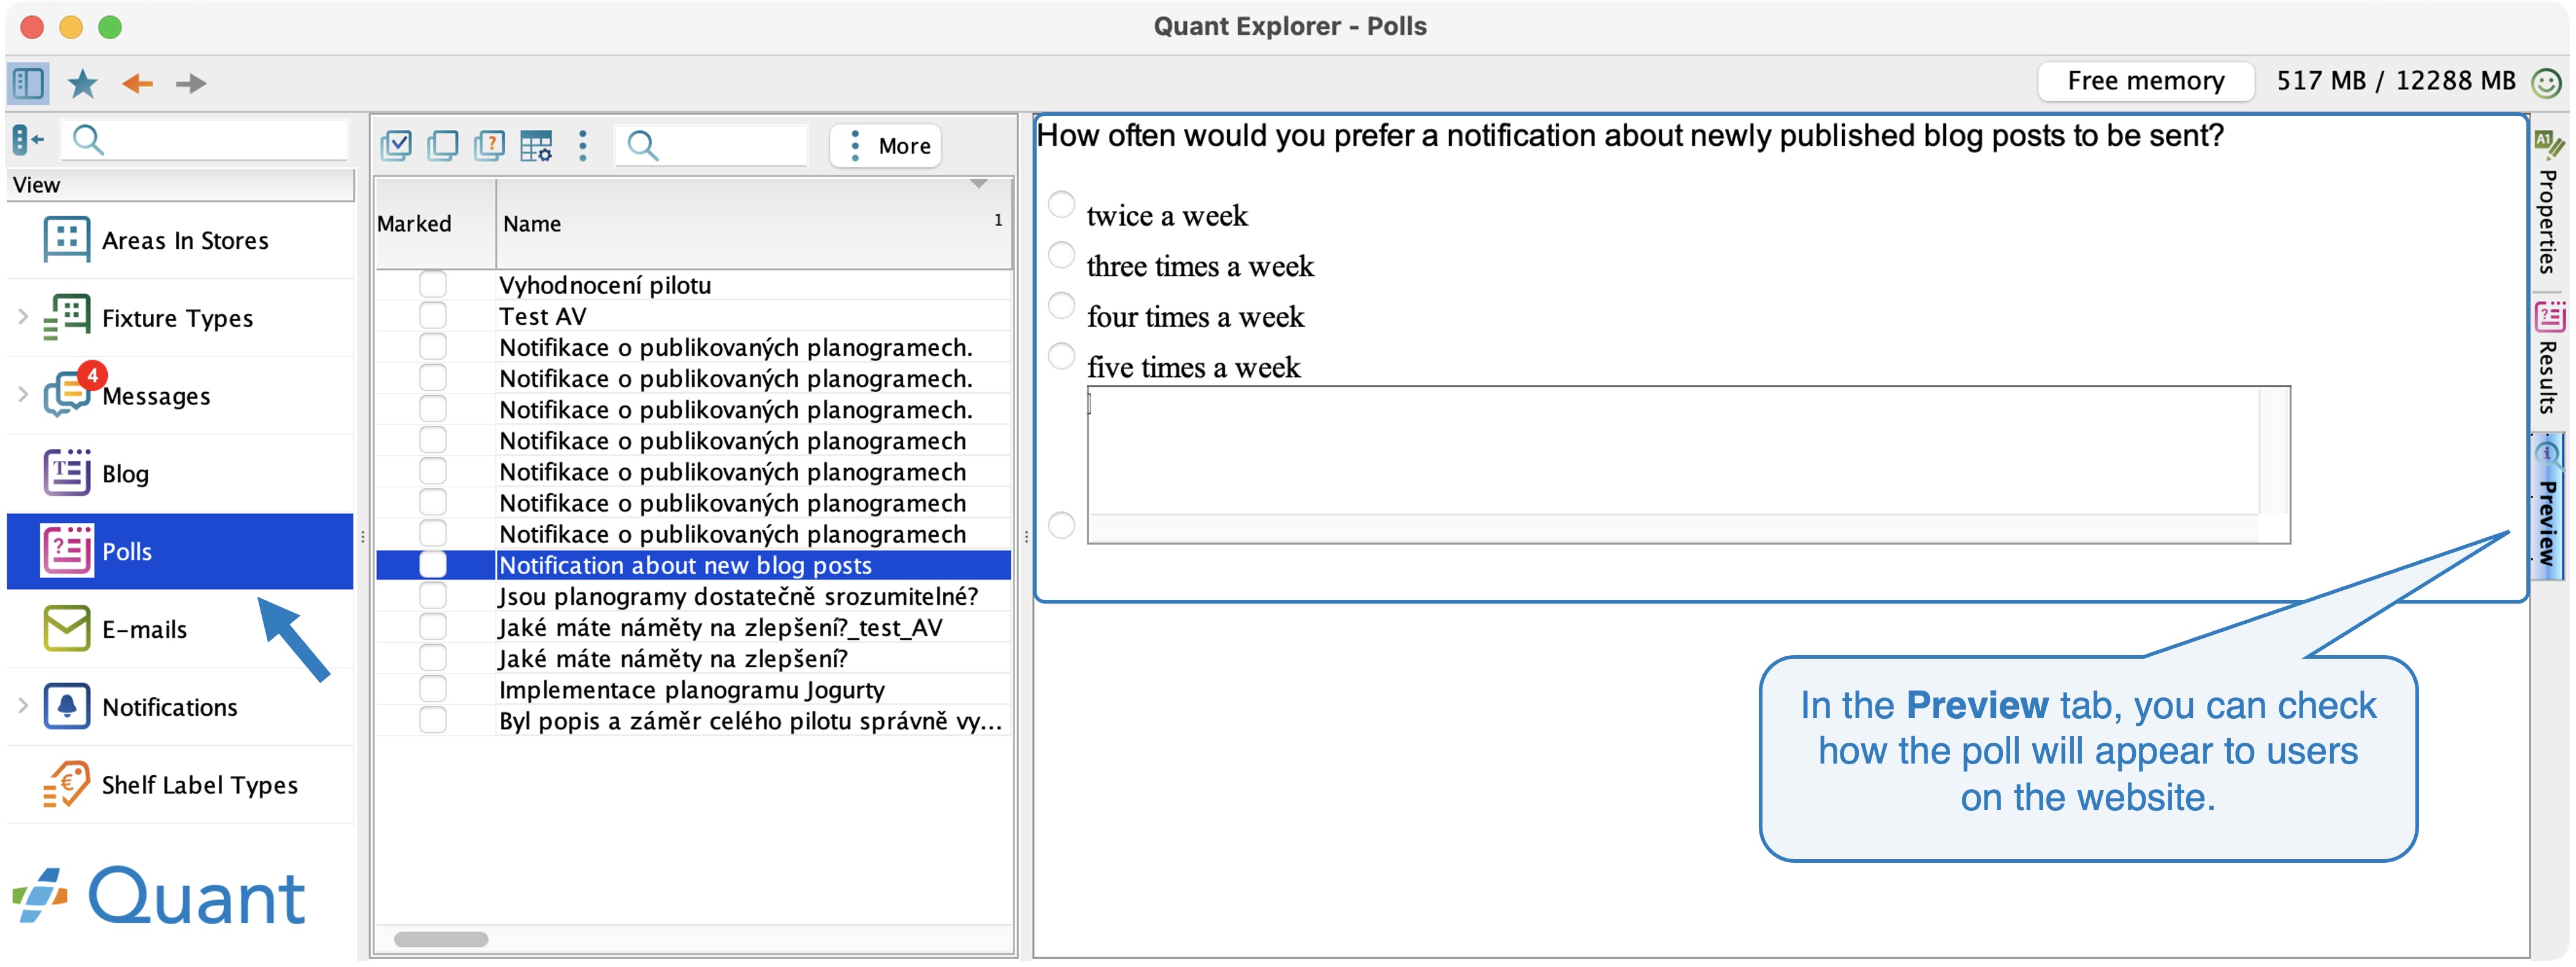Toggle the sidebar panel icon
Viewport: 2576px width, 967px height.
point(28,83)
